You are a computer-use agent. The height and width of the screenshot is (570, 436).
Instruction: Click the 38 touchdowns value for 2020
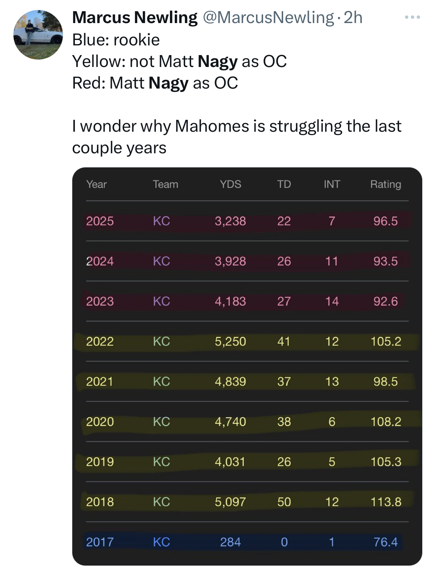pos(284,422)
